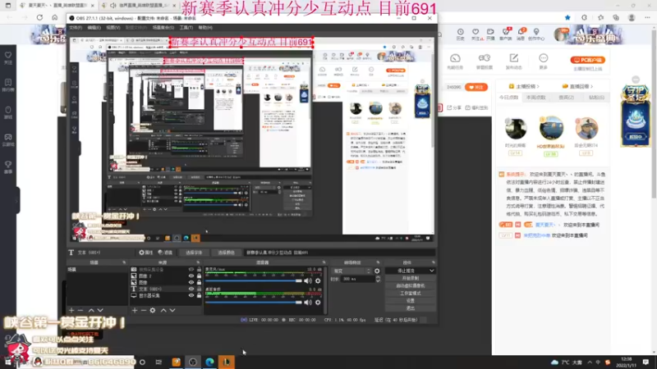Move source up in sources list
The width and height of the screenshot is (657, 369).
tap(163, 311)
